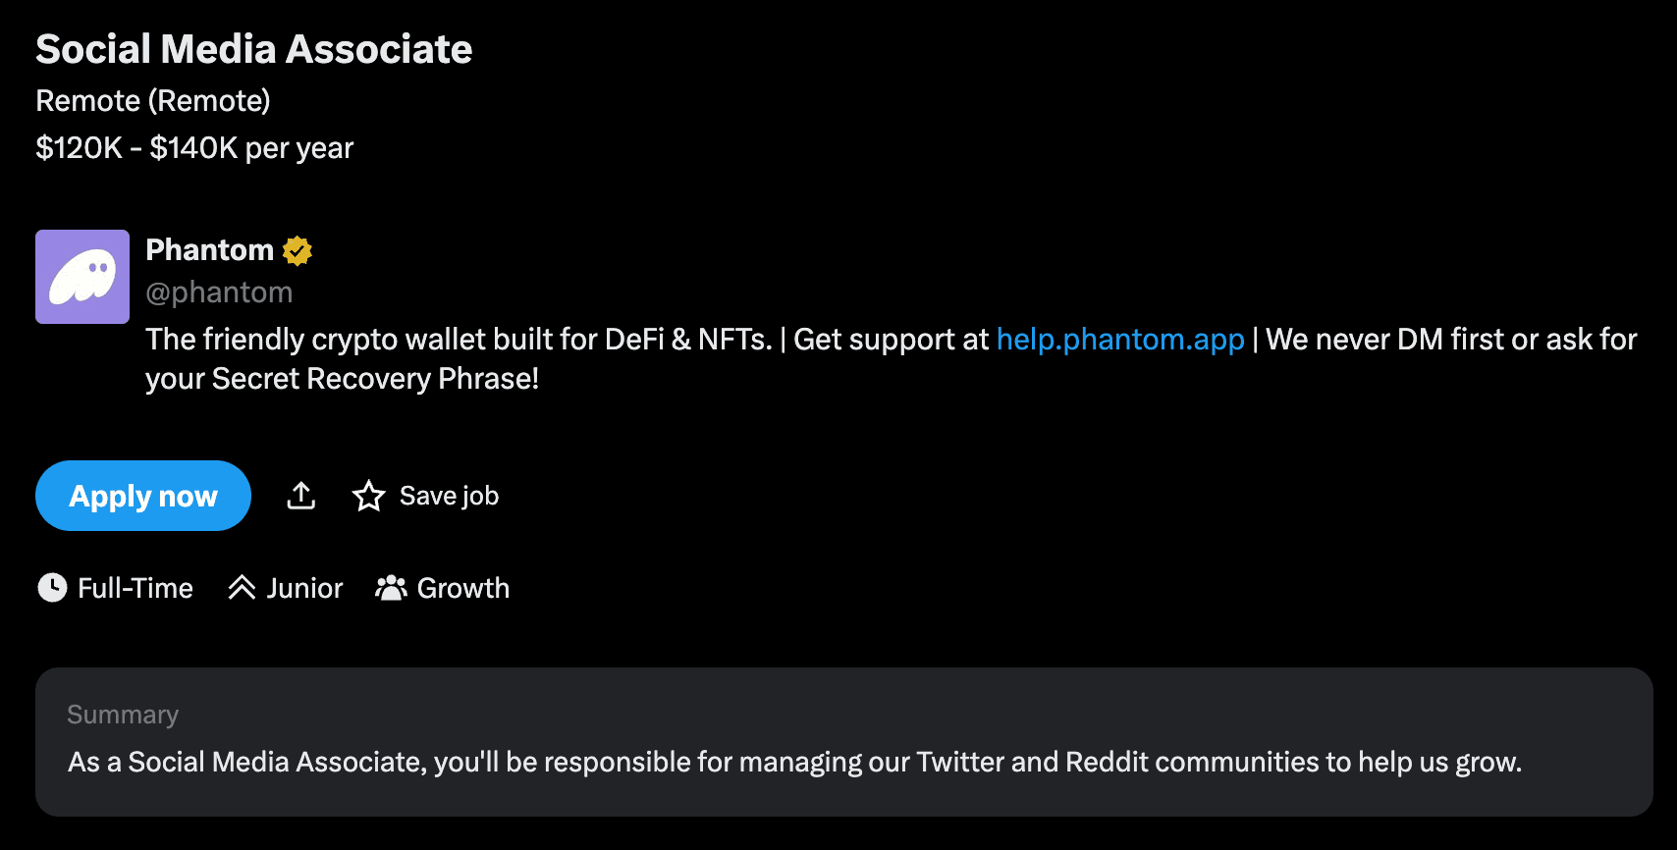Click the share upload icon

[x=301, y=496]
